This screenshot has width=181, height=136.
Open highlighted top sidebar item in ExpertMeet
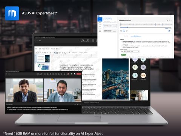tap(100, 19)
